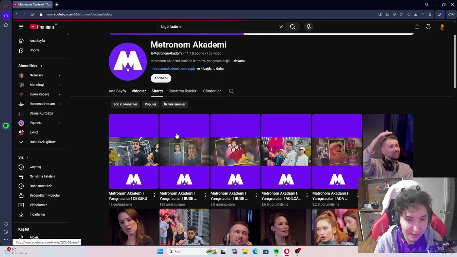457x257 pixels.
Task: Open Opera profile icon in address bar
Action: 430,14
